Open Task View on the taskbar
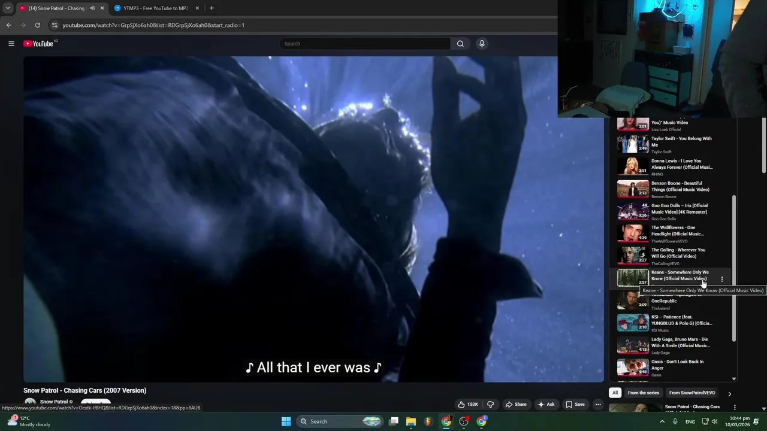This screenshot has height=431, width=767. (x=394, y=421)
